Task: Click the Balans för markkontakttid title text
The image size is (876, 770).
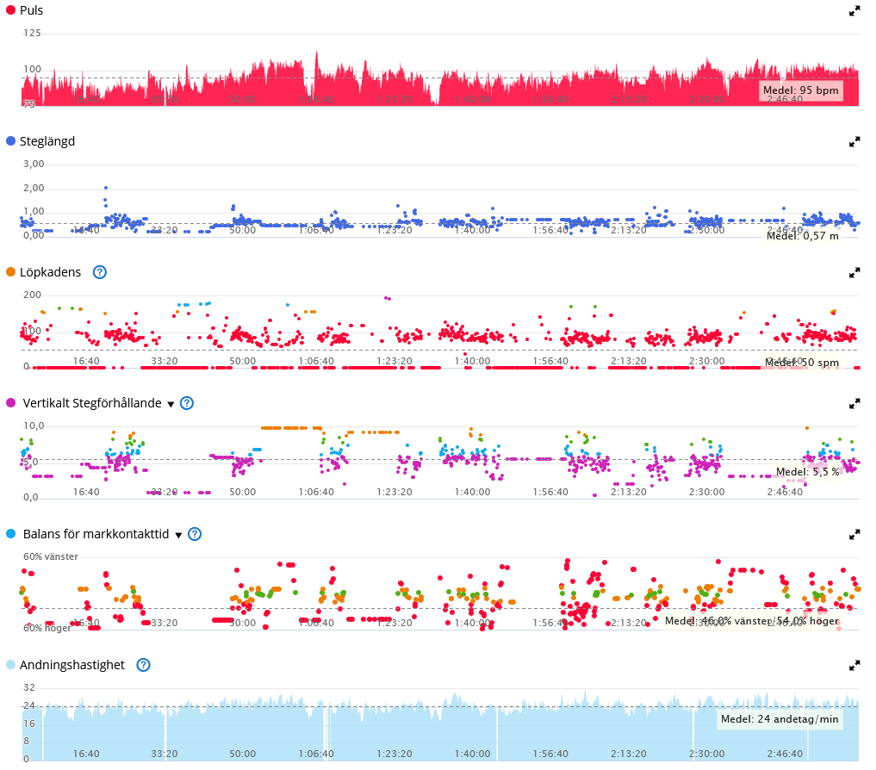Action: [x=96, y=534]
